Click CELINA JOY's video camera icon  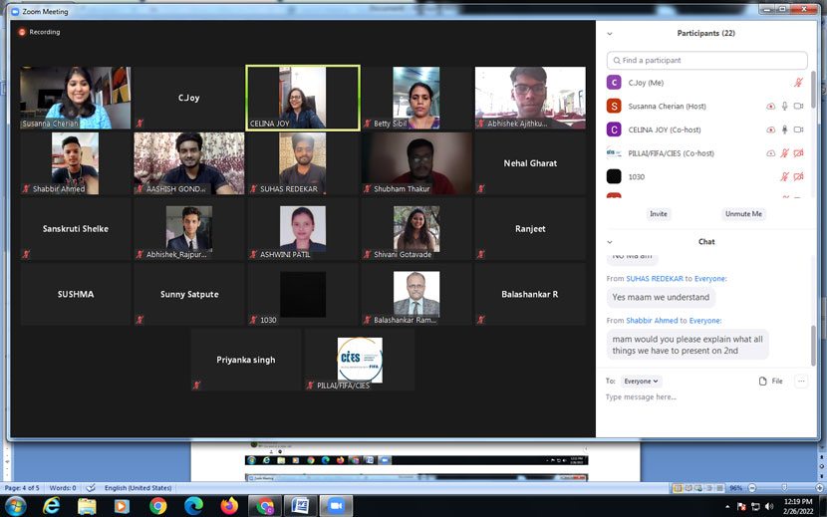798,130
